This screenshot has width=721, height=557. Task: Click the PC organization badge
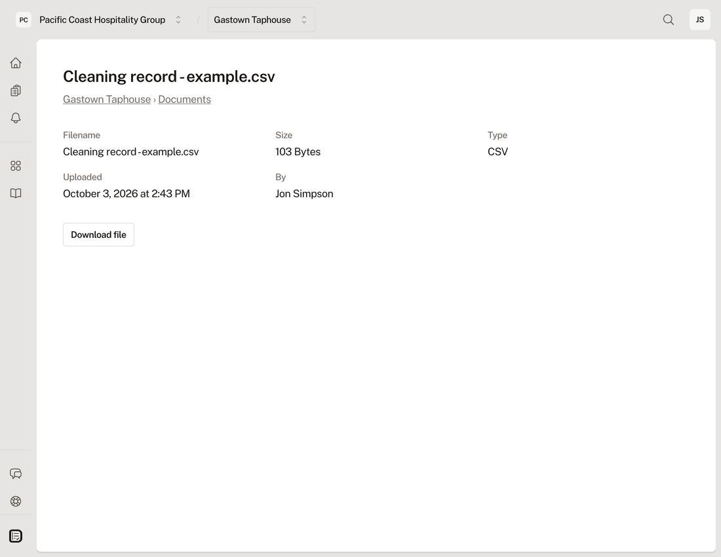click(x=24, y=20)
